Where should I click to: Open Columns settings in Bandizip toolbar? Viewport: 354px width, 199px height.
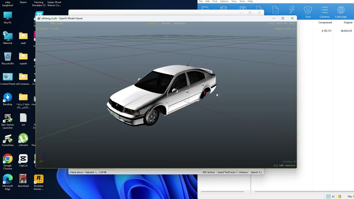click(x=324, y=12)
